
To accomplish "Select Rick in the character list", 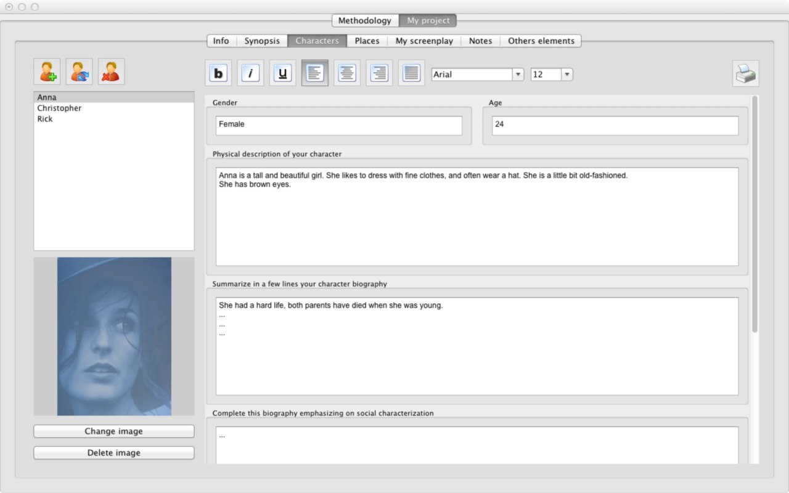I will click(114, 119).
